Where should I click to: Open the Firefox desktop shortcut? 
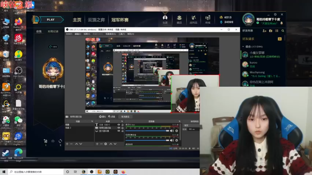pyautogui.click(x=18, y=24)
